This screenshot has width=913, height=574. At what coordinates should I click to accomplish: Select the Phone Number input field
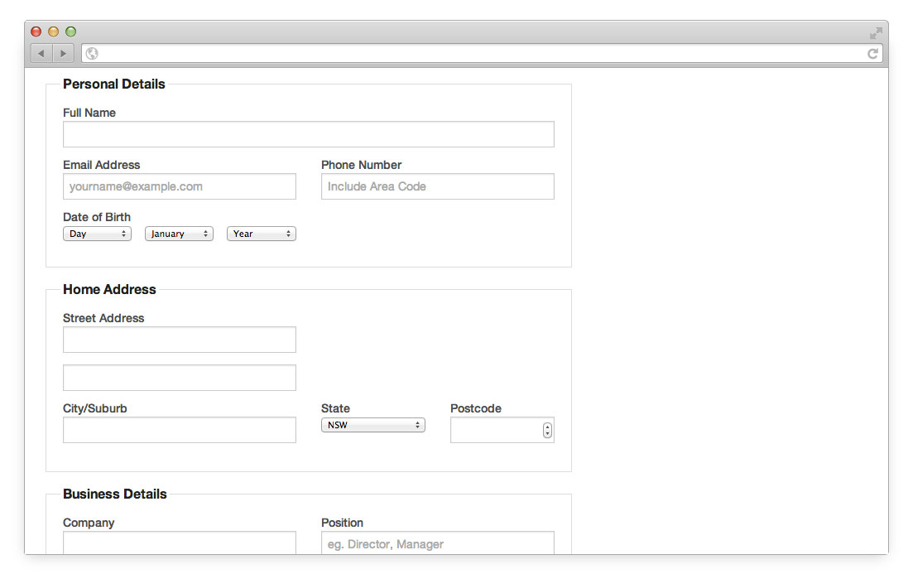(x=437, y=186)
